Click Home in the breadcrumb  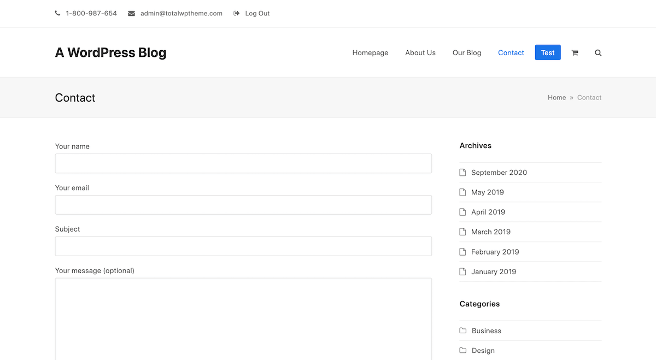pos(557,97)
